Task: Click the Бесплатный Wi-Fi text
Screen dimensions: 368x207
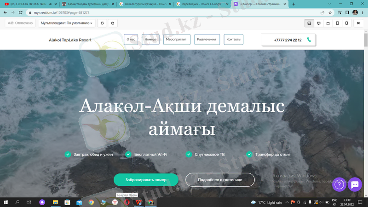Action: coord(151,155)
